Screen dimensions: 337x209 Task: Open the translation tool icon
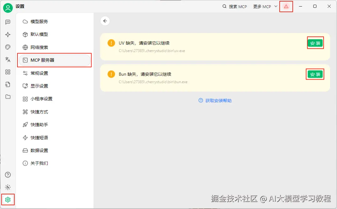point(8,60)
